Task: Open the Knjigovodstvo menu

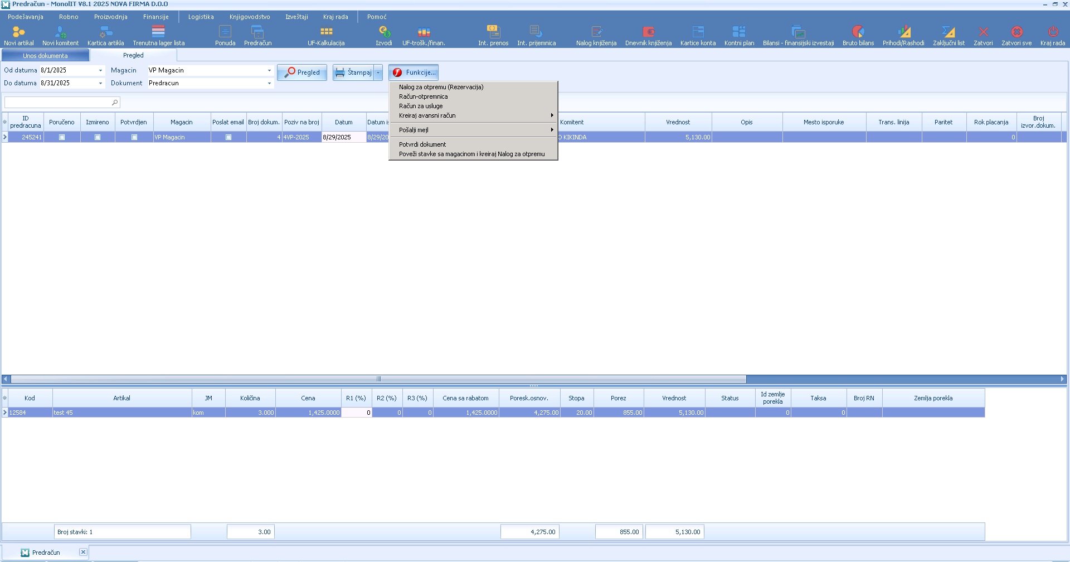Action: [x=250, y=17]
